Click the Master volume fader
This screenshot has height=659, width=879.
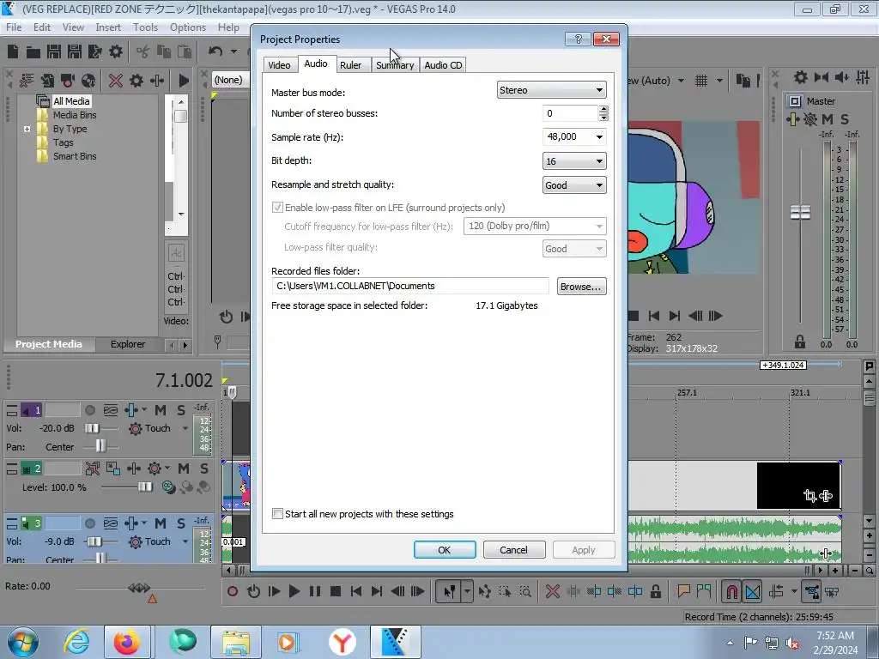tap(800, 213)
